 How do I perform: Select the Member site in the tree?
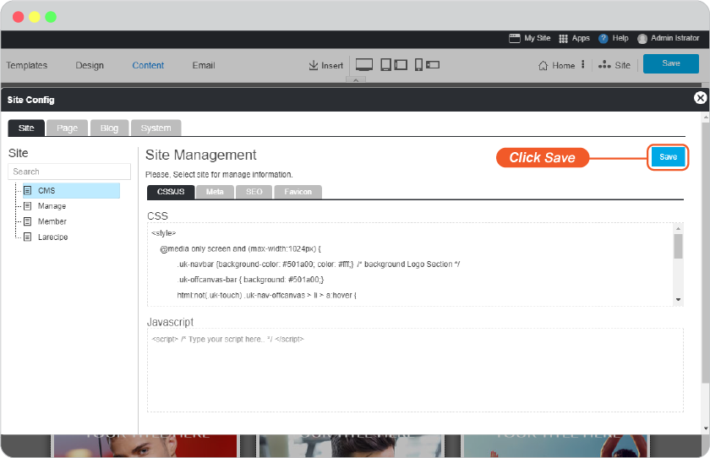[x=52, y=221]
